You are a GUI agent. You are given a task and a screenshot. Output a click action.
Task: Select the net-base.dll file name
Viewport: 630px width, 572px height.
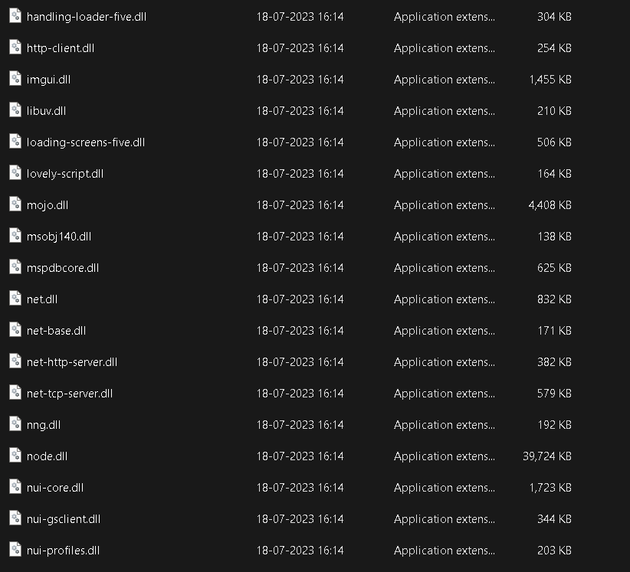pyautogui.click(x=56, y=331)
